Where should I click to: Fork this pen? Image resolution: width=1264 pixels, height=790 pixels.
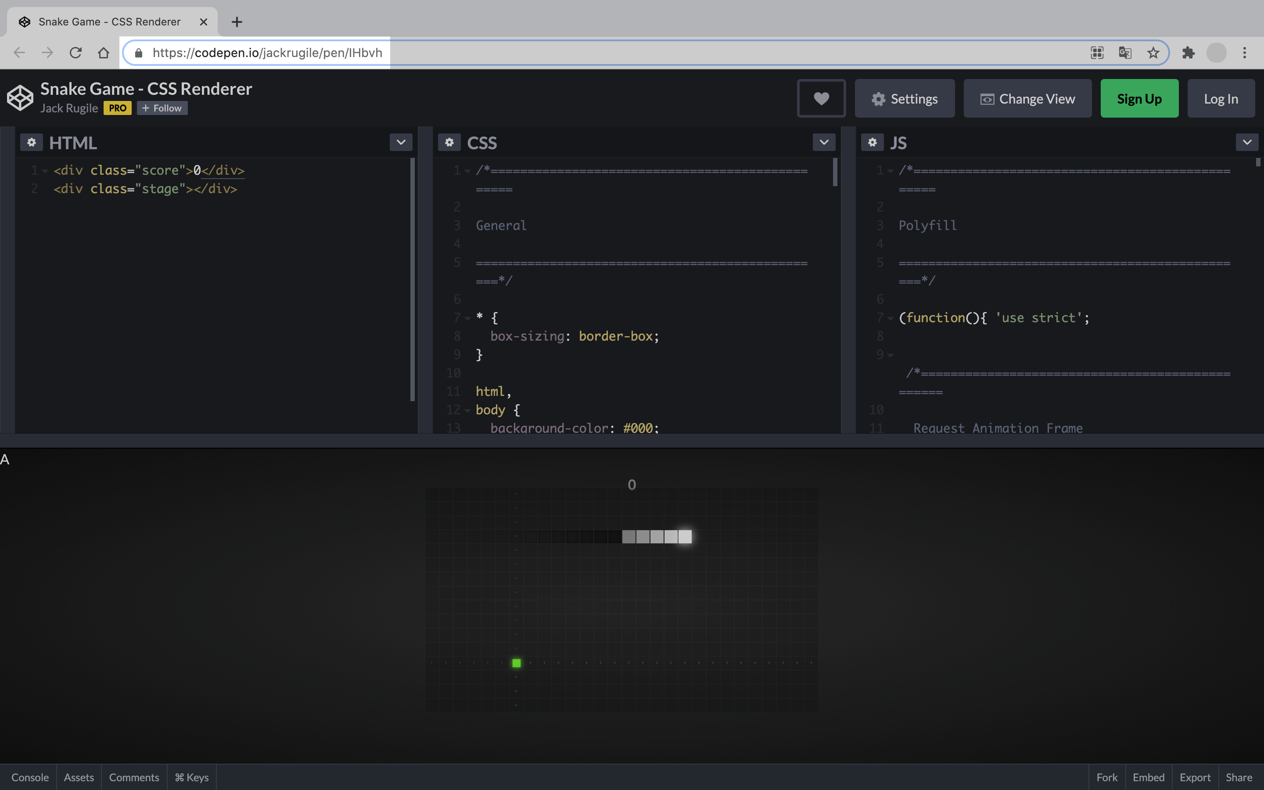point(1107,777)
